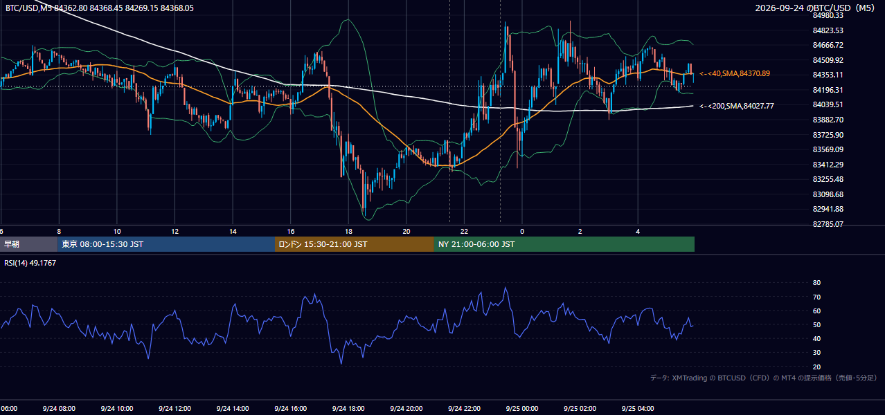
Task: Click RSI scale value 40
Action: 816,338
